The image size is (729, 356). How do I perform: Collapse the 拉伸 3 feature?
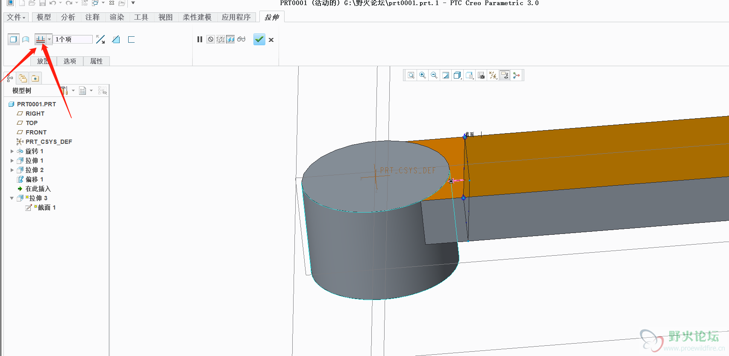click(12, 198)
